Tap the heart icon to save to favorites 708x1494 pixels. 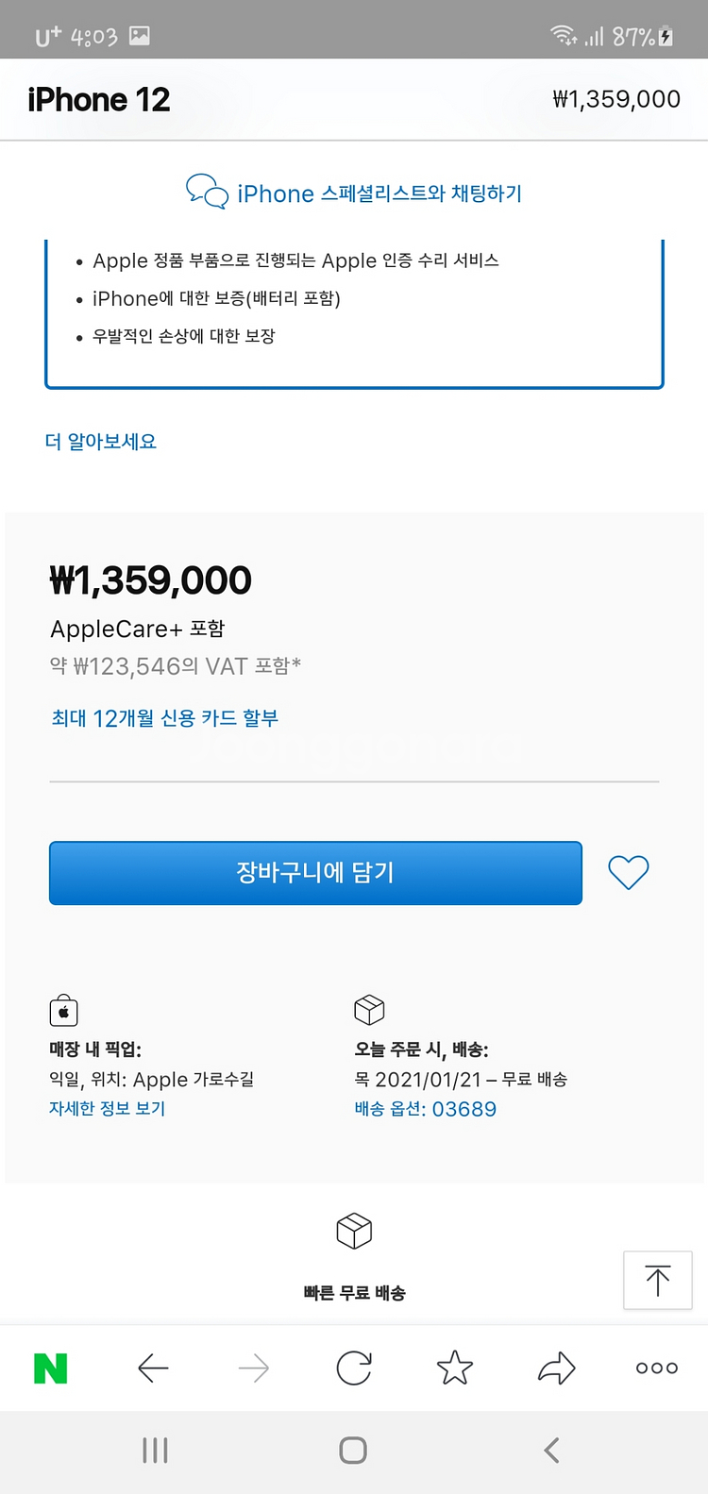pyautogui.click(x=628, y=872)
